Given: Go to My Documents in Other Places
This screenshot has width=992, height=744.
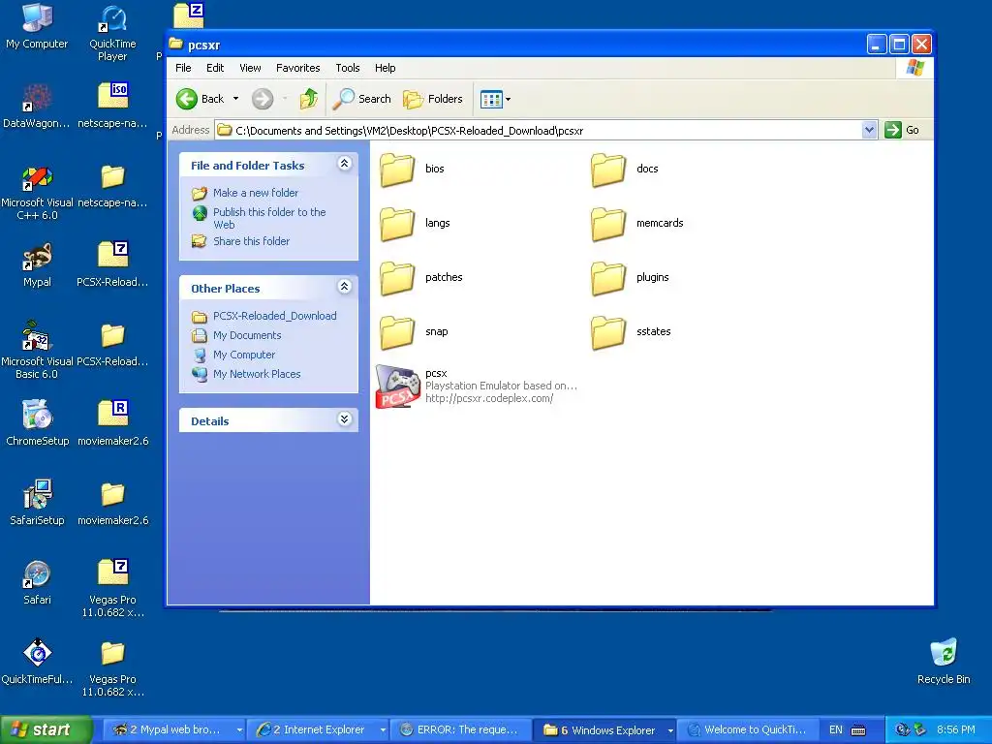Looking at the screenshot, I should pyautogui.click(x=247, y=335).
